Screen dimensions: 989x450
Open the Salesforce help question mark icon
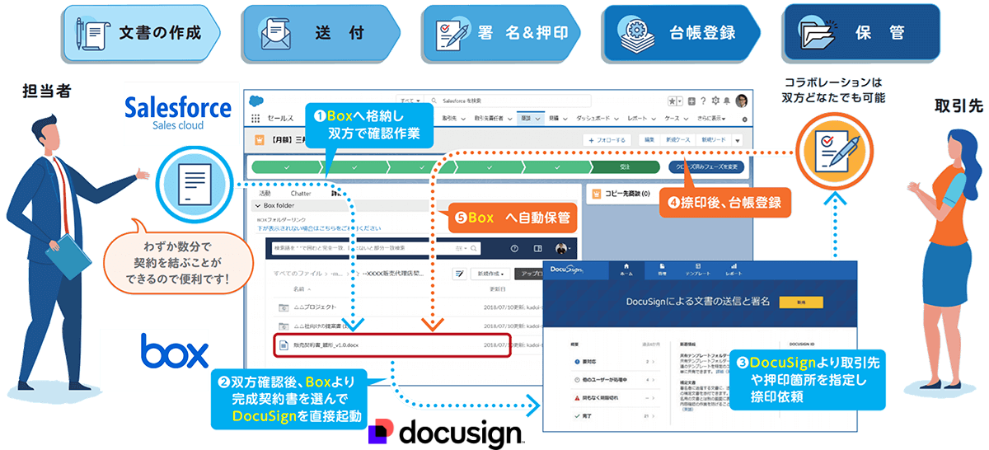click(703, 101)
